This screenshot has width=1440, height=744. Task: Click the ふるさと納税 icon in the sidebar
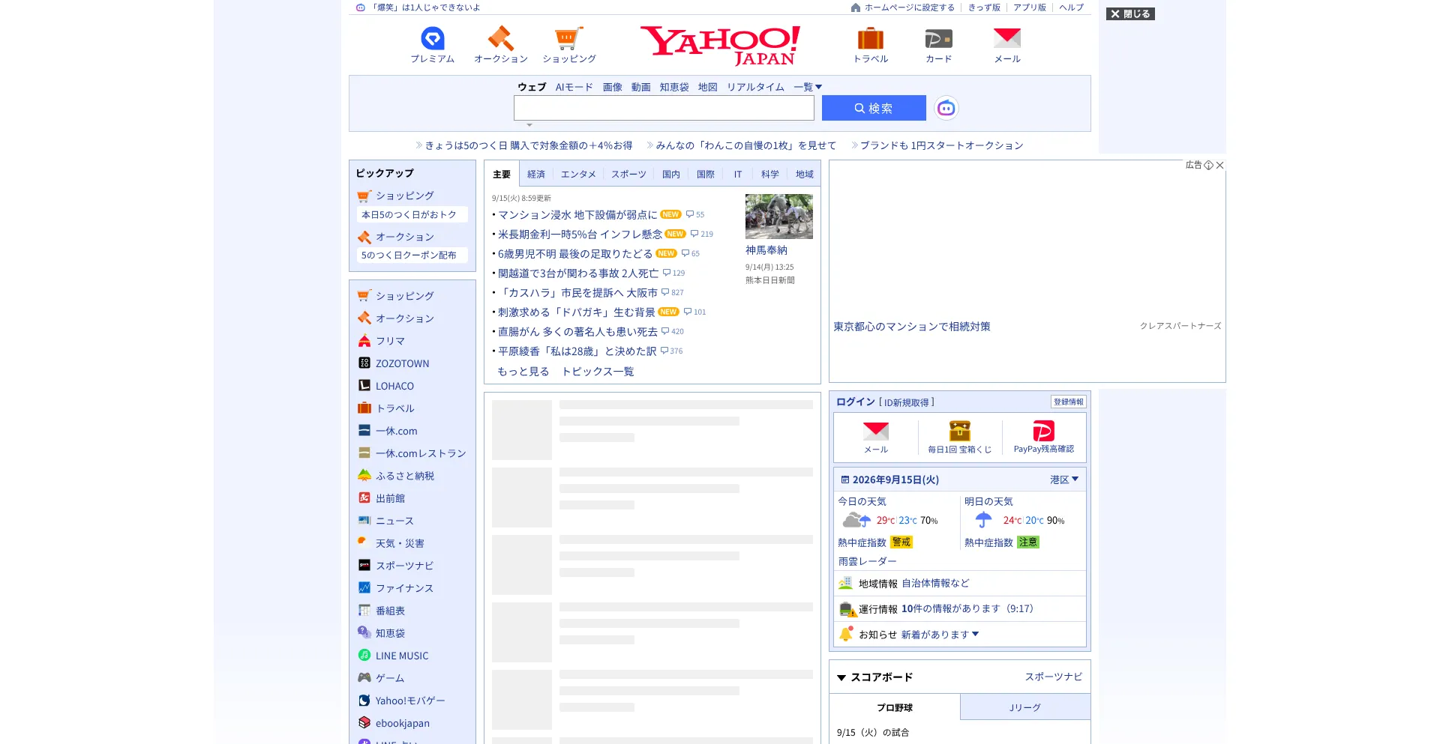(364, 476)
